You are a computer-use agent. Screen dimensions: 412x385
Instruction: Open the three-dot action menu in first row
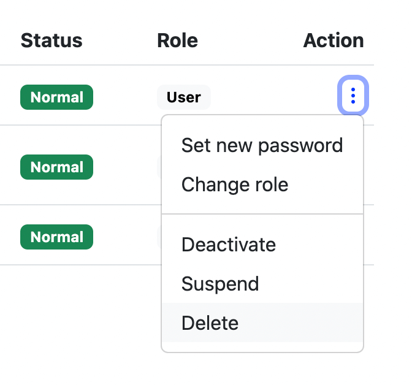point(353,96)
